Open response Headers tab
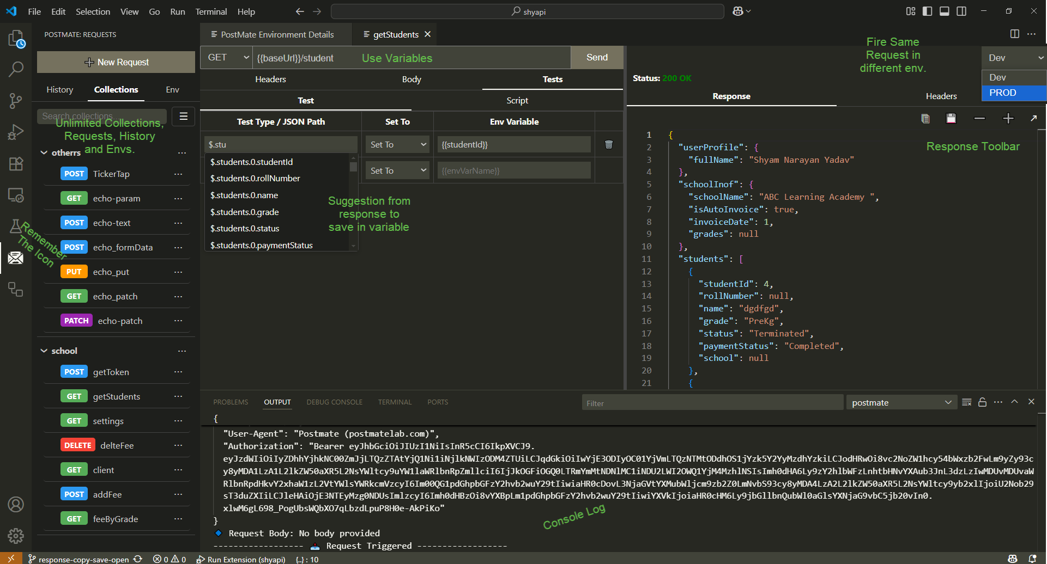Viewport: 1047px width, 564px height. (941, 96)
